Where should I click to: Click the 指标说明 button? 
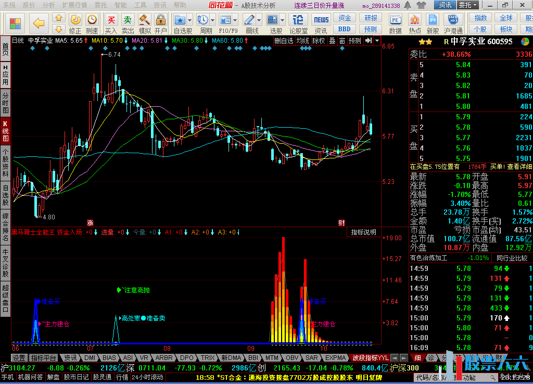[363, 232]
